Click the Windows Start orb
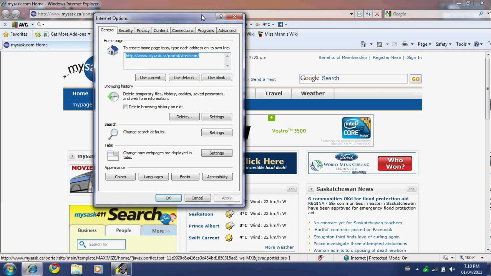491x276 pixels. pyautogui.click(x=9, y=269)
